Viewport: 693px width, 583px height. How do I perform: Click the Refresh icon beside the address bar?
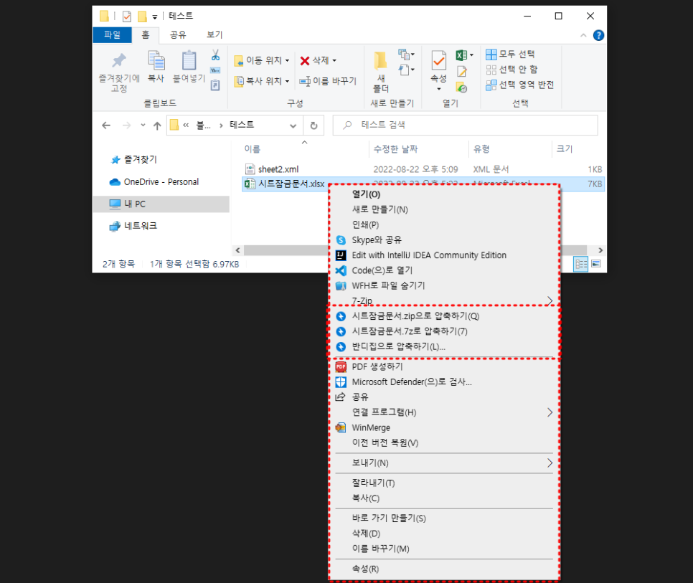[313, 125]
